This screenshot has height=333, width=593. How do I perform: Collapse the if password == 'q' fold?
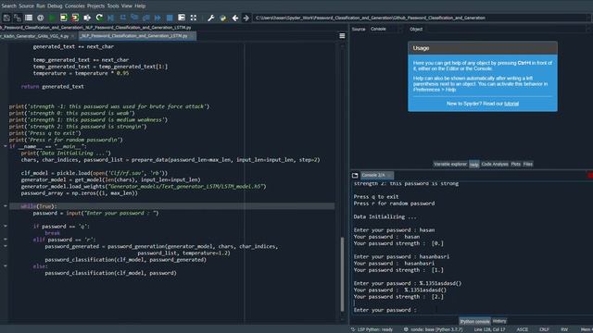point(6,226)
